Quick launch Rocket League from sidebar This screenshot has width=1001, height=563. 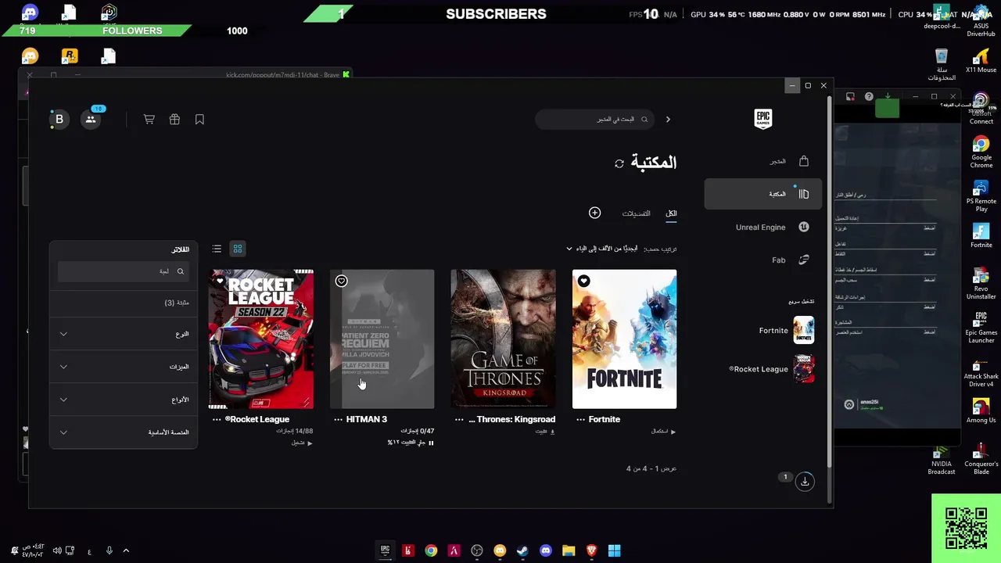pos(771,369)
